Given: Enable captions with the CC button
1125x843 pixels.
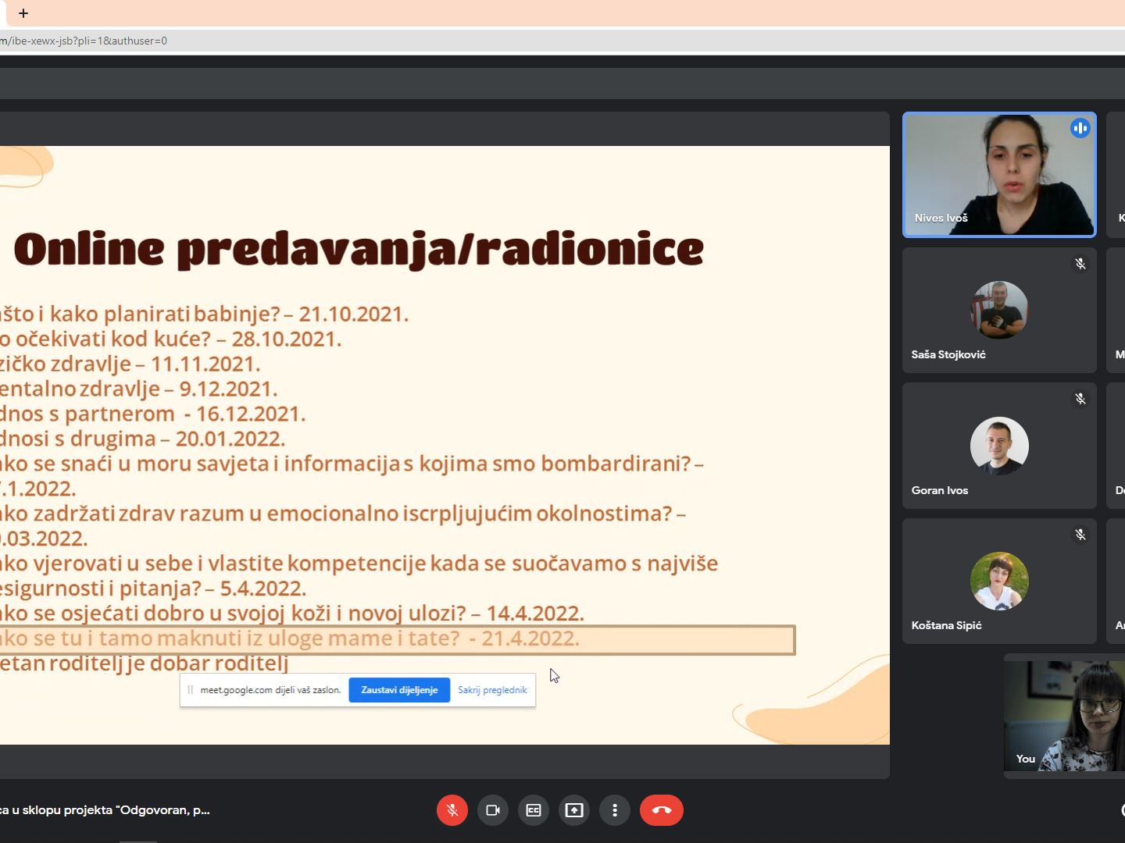Looking at the screenshot, I should [x=534, y=810].
